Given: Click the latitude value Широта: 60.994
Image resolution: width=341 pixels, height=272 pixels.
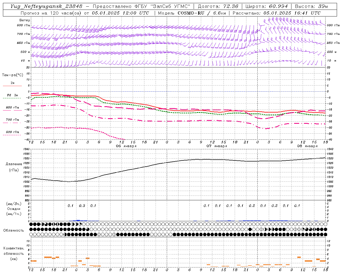Looking at the screenshot, I should pyautogui.click(x=267, y=6).
